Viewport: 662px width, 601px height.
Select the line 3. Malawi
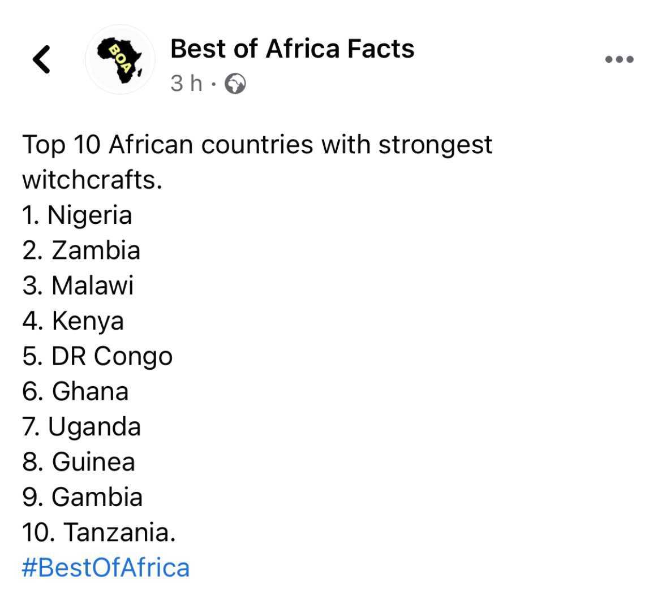click(x=78, y=286)
